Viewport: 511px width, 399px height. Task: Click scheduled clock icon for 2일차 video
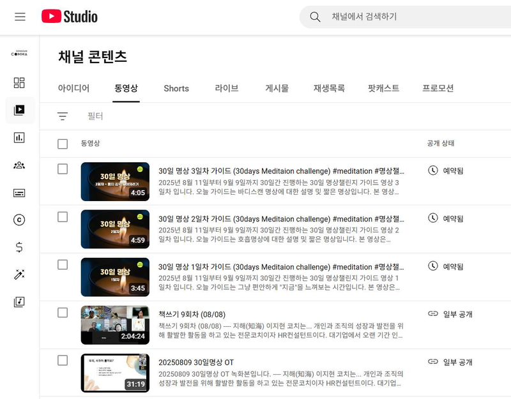click(433, 218)
